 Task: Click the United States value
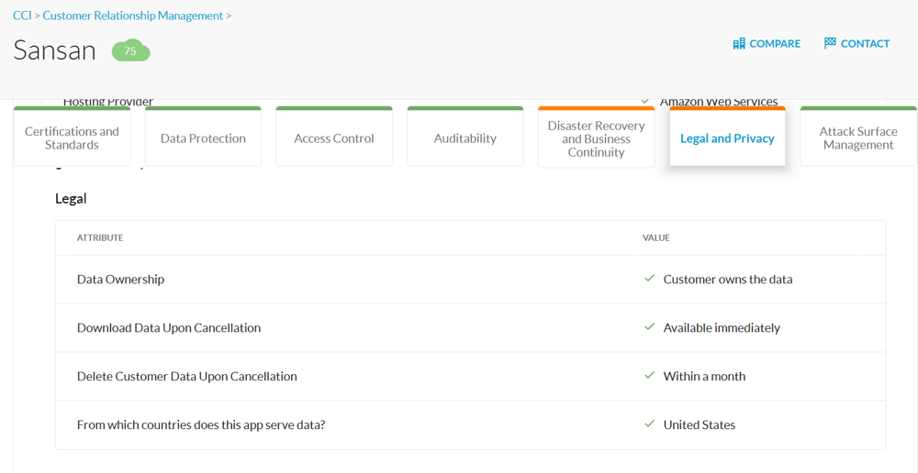(x=699, y=425)
